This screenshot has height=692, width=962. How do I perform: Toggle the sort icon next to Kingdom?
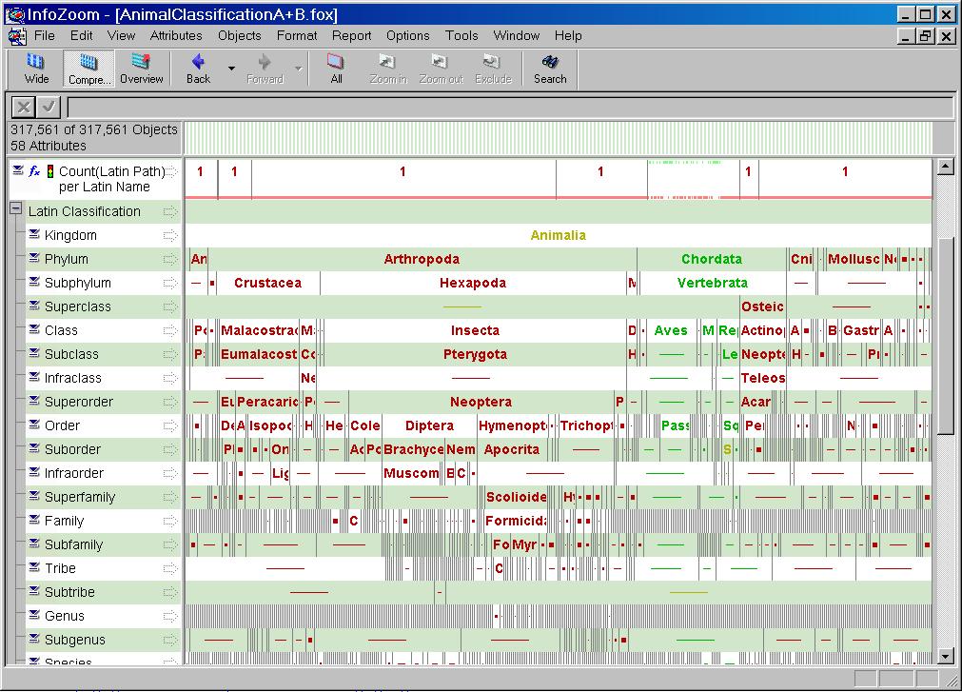pyautogui.click(x=33, y=235)
